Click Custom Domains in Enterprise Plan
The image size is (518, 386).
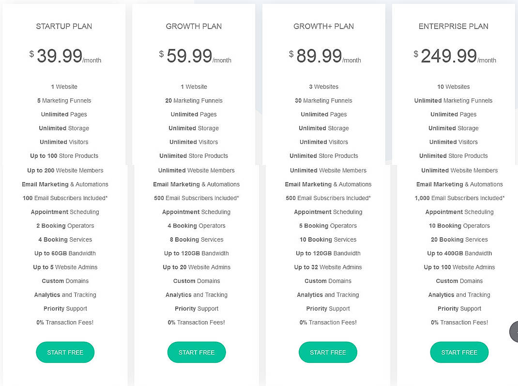[459, 281]
